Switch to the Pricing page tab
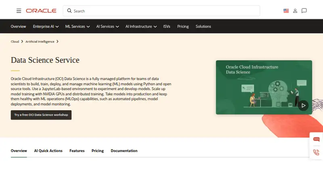This screenshot has height=177, width=323. pos(98,151)
